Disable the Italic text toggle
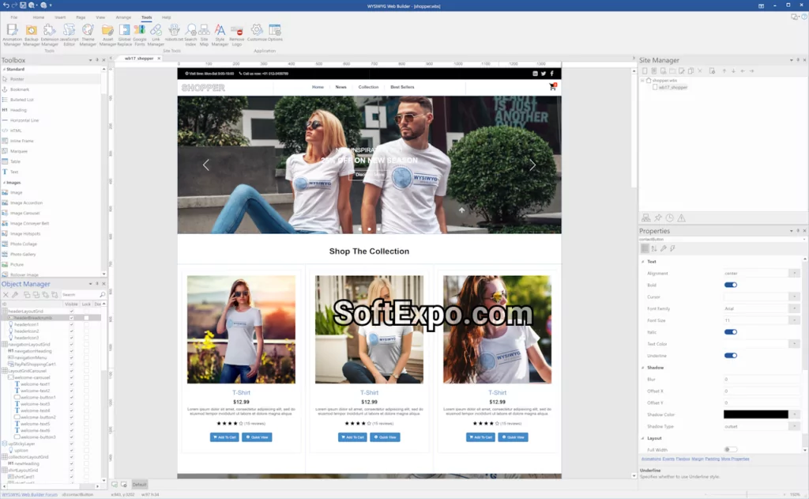Image resolution: width=809 pixels, height=499 pixels. click(732, 332)
